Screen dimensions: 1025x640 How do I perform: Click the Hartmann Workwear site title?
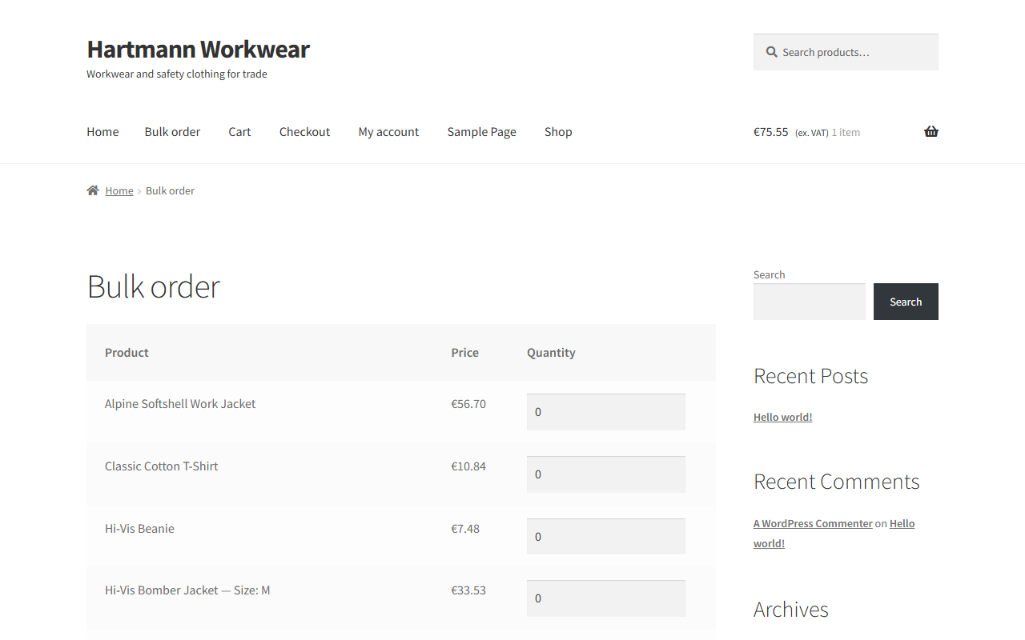pyautogui.click(x=198, y=49)
